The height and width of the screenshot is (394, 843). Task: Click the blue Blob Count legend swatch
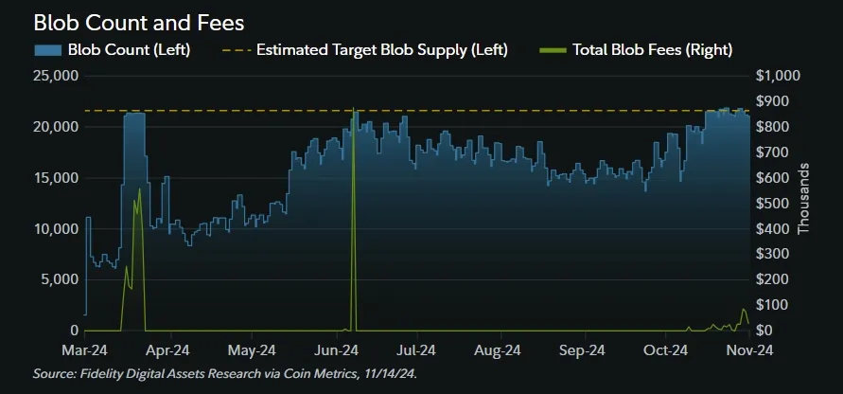[48, 49]
